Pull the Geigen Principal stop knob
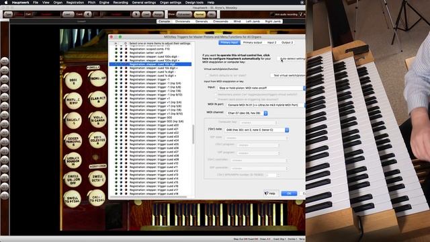This screenshot has height=242, width=430. [73, 141]
